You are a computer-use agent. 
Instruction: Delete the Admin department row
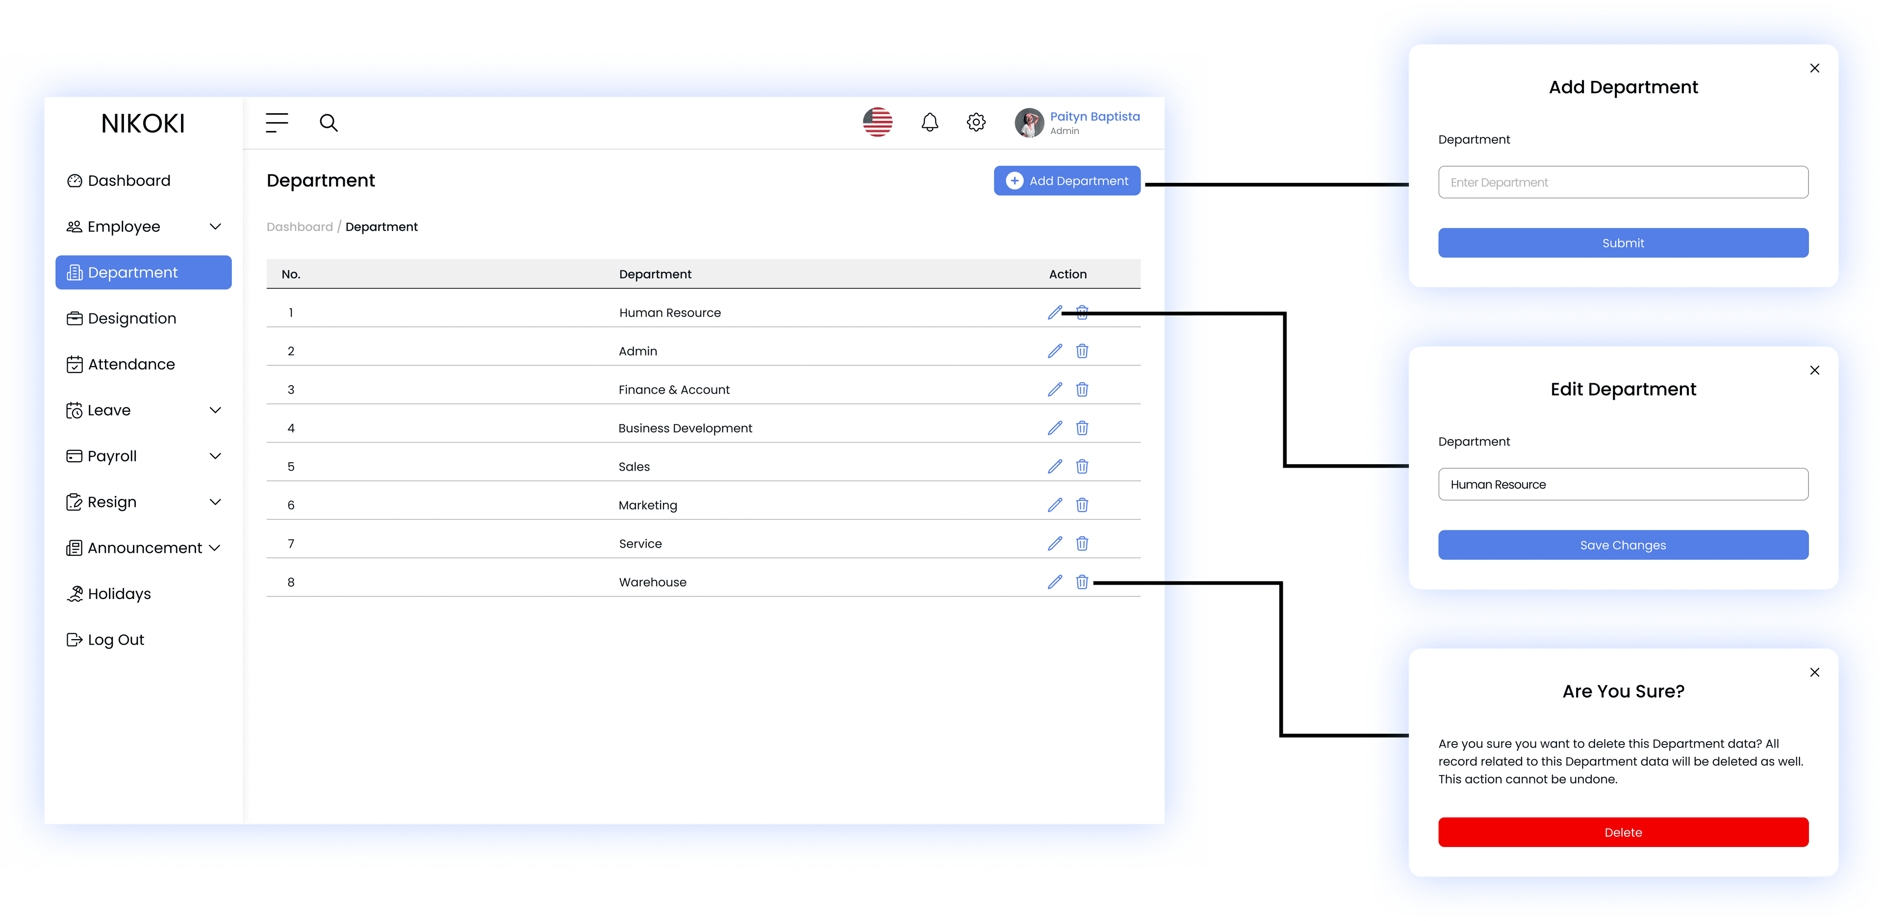1082,351
